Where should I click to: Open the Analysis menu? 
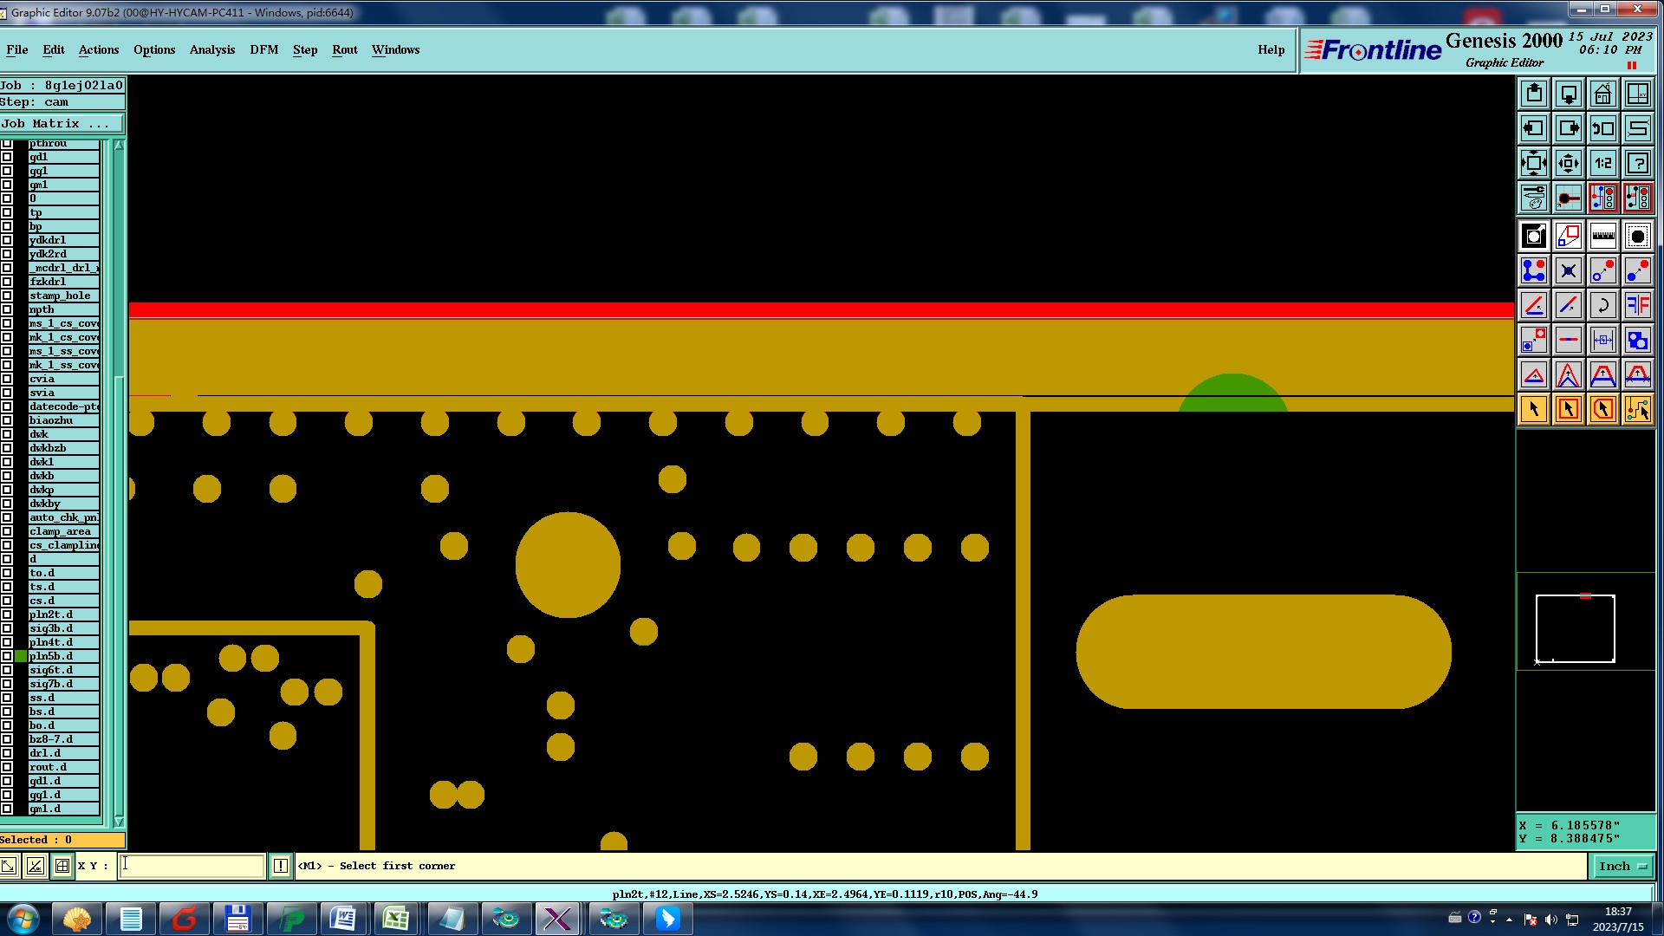tap(212, 49)
